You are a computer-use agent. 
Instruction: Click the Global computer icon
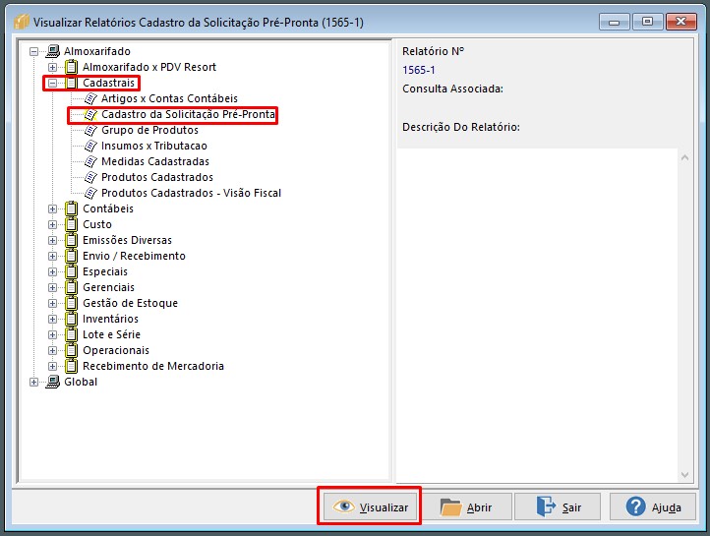coord(53,382)
